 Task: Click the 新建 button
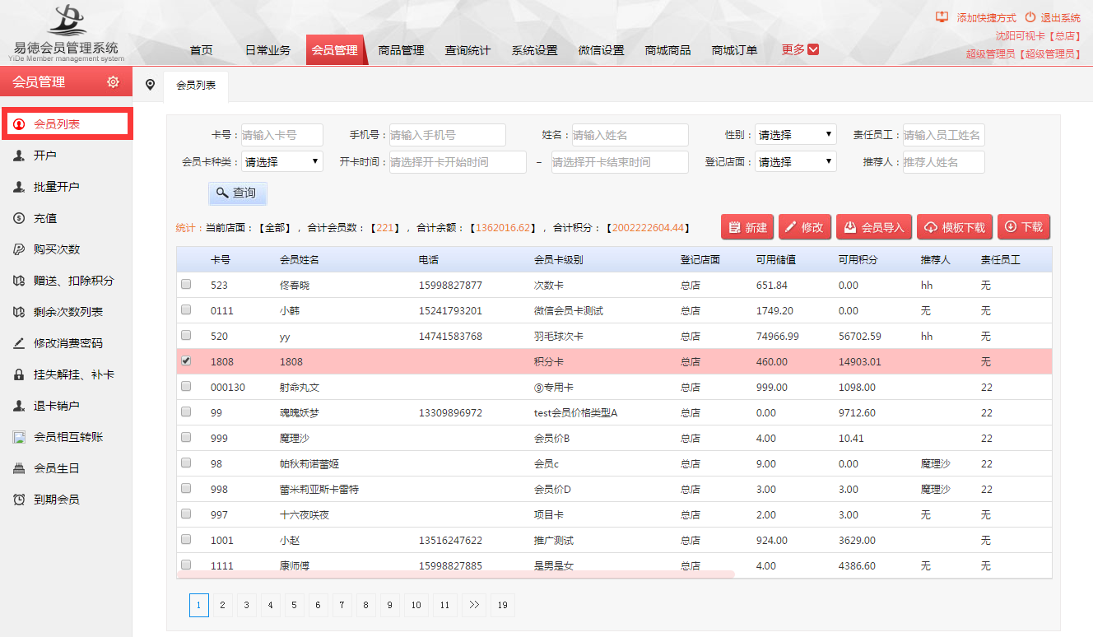[747, 227]
